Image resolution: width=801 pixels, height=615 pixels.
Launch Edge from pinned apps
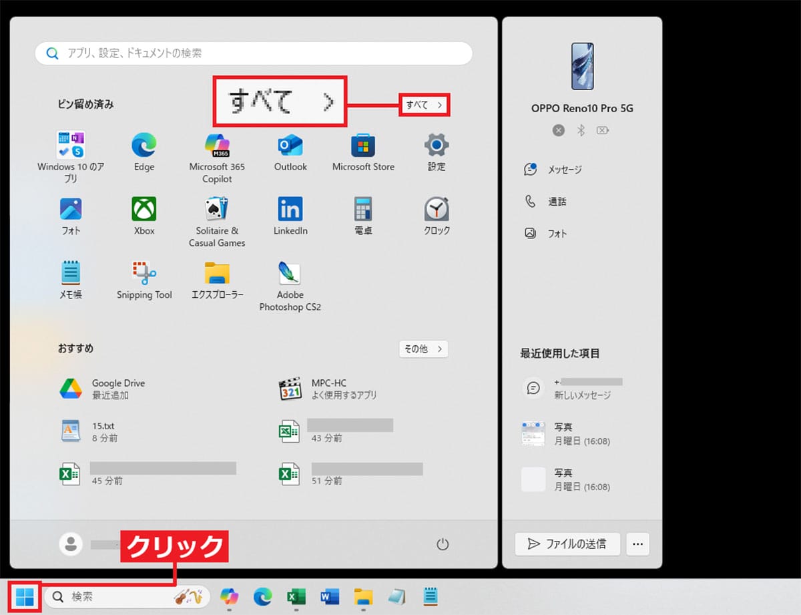tap(144, 144)
